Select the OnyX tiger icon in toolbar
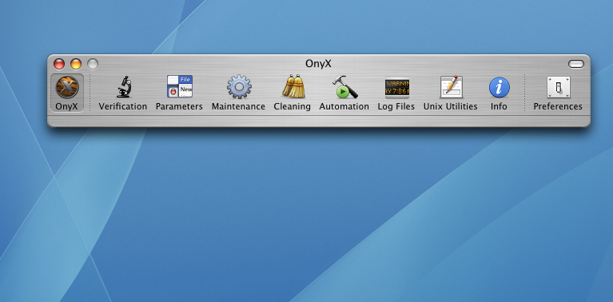Screen dimensions: 613x302 tap(67, 87)
